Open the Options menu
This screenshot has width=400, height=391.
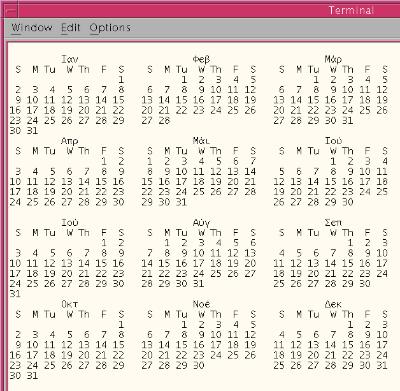(110, 27)
